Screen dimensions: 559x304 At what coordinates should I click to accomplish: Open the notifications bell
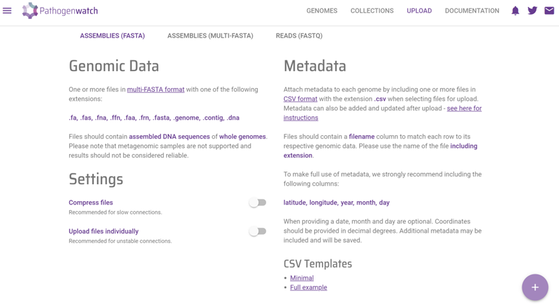(515, 11)
